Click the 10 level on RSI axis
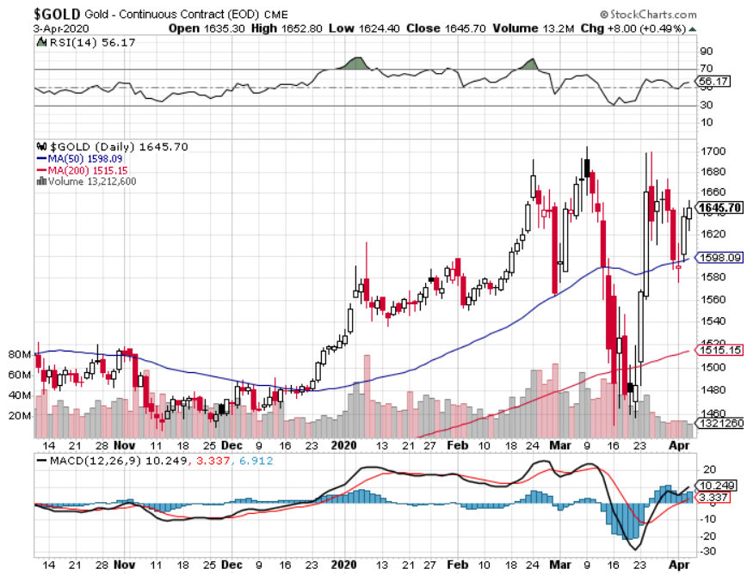Screen dimensions: 747x575 tap(707, 122)
